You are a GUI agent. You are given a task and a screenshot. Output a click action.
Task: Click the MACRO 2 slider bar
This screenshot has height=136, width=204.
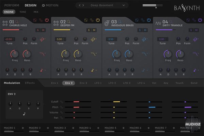point(39,132)
